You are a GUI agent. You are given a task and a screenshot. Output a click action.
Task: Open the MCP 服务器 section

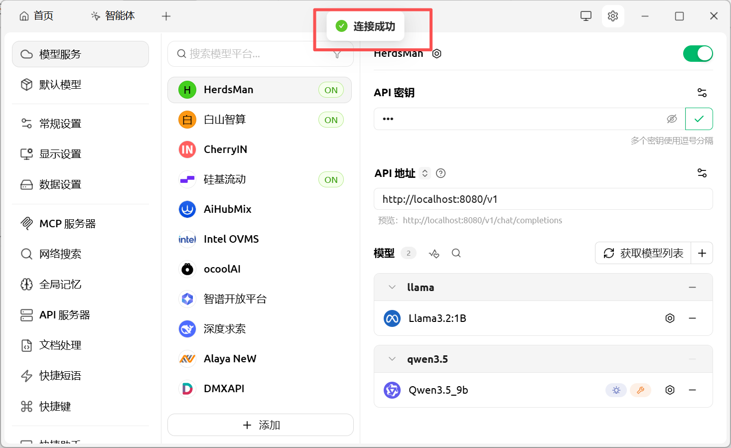[x=80, y=224]
